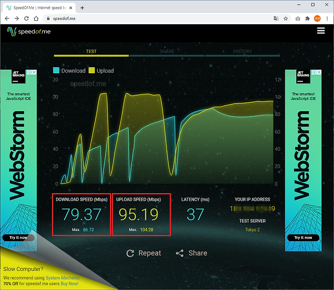Click the right ad info icon
Image resolution: width=334 pixels, height=290 pixels.
coord(314,72)
